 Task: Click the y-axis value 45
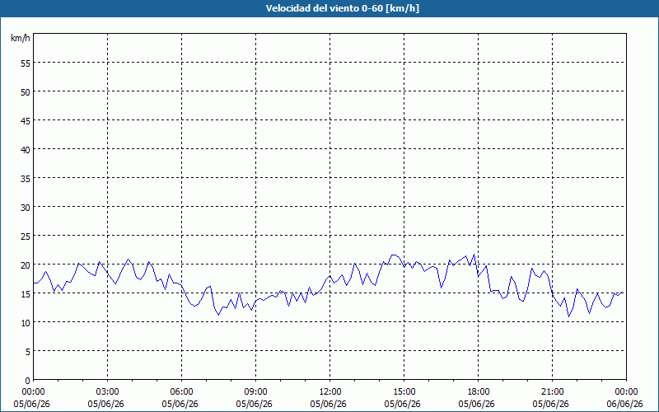coord(26,121)
